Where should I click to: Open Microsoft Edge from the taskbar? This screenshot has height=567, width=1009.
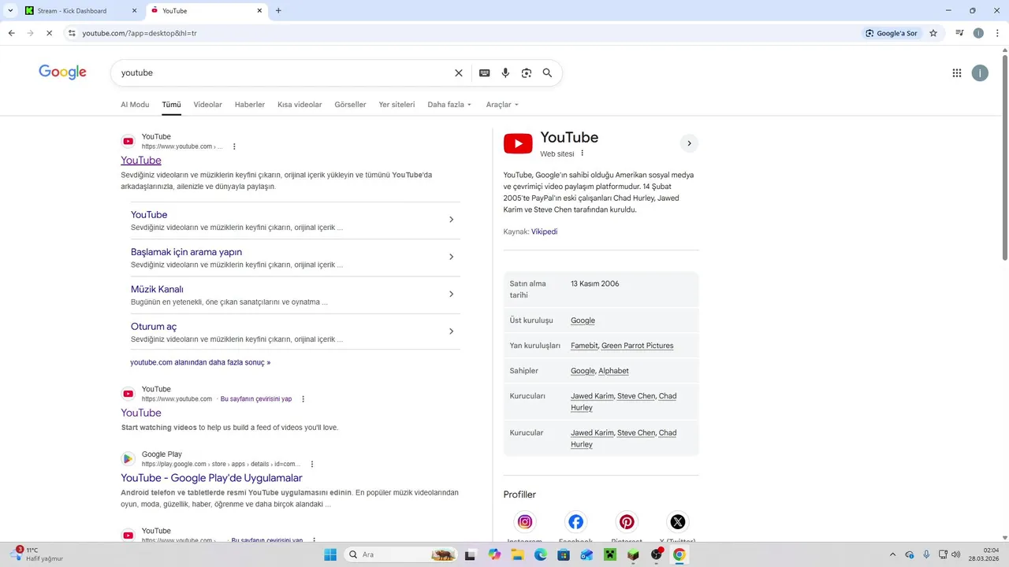(540, 554)
